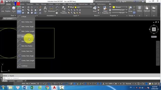Select the Dimension tool
The width and height of the screenshot is (161, 90).
[51, 9]
